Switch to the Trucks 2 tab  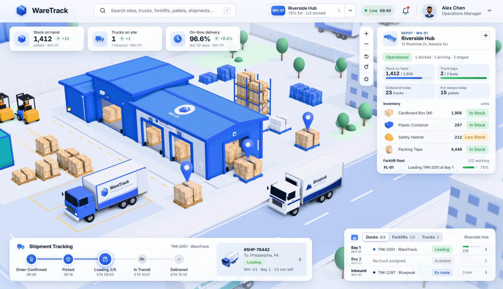[430, 237]
